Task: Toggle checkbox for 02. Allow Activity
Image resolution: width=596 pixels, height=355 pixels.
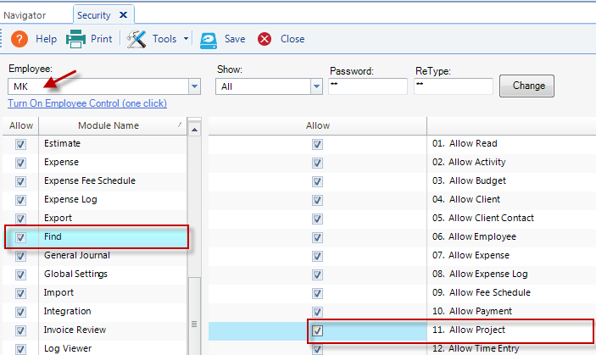Action: point(317,163)
